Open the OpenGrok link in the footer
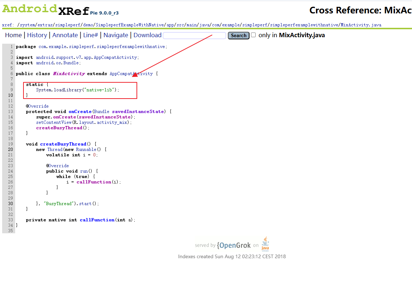This screenshot has height=286, width=412. [x=234, y=245]
